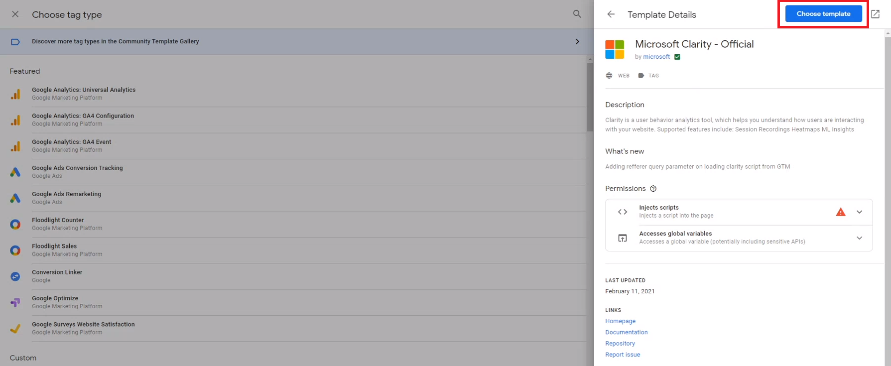The height and width of the screenshot is (366, 891).
Task: Click the February 11, 2021 date
Action: click(x=630, y=291)
